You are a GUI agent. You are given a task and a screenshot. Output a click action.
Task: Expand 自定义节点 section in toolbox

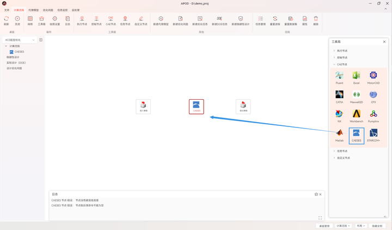[x=334, y=158]
